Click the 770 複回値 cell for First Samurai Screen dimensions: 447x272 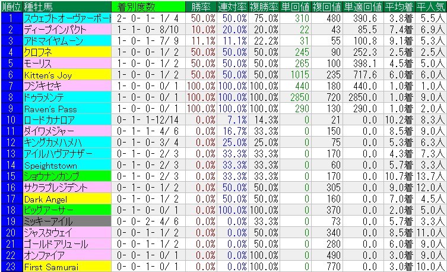point(326,267)
